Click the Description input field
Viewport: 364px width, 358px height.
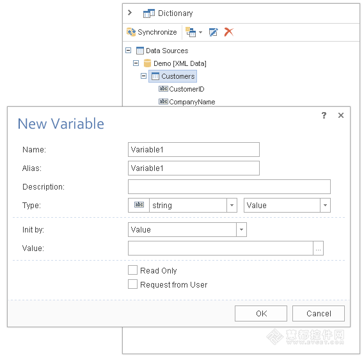[x=229, y=186]
